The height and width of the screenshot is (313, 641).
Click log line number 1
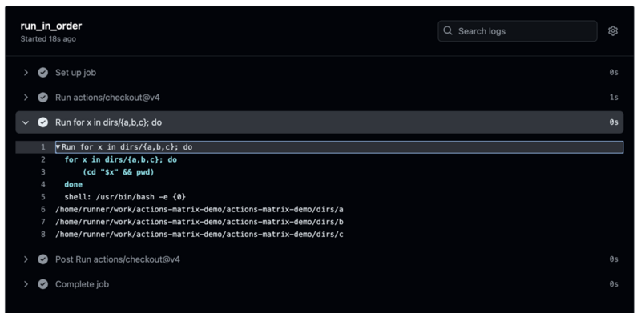[43, 147]
